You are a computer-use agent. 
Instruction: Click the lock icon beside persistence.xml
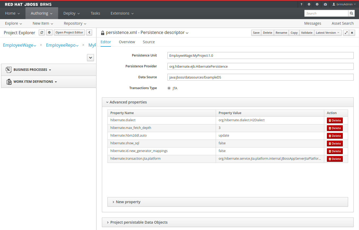tap(103, 33)
